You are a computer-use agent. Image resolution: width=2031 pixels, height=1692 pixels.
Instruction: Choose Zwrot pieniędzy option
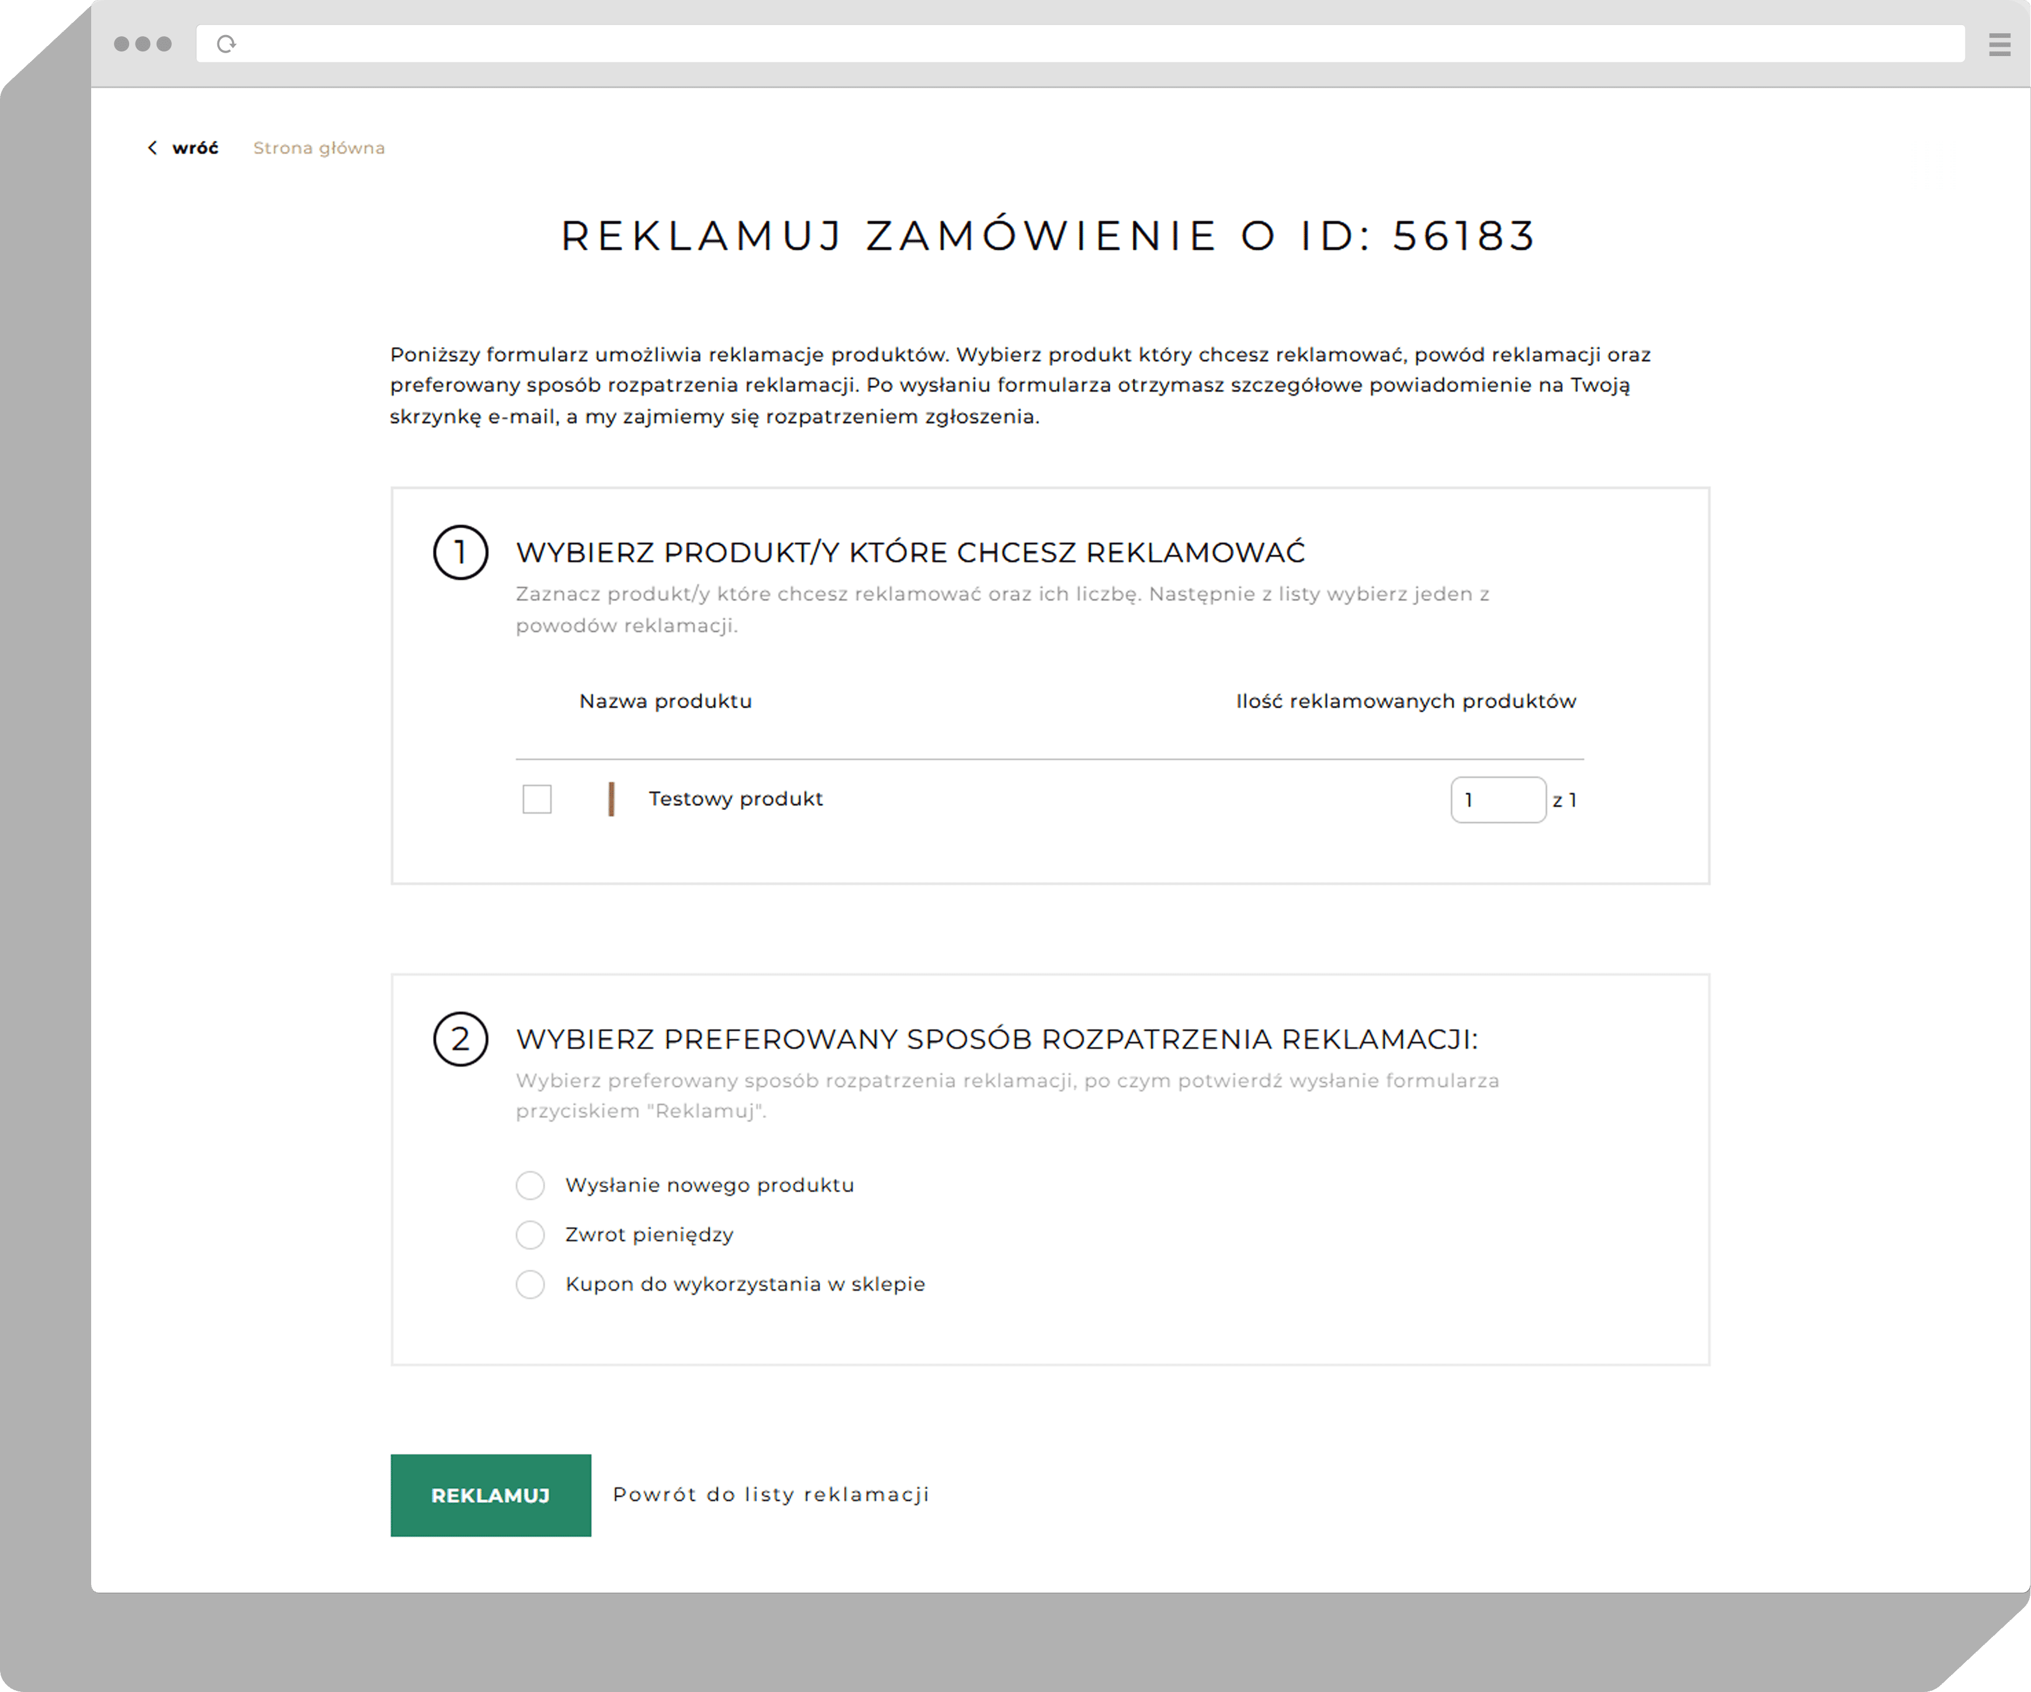click(x=530, y=1235)
